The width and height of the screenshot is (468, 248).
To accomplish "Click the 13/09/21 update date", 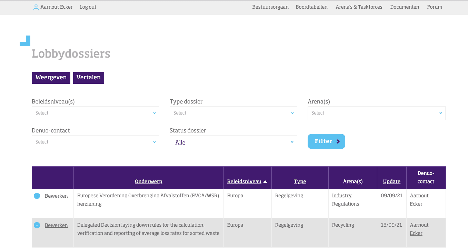I will tap(391, 225).
